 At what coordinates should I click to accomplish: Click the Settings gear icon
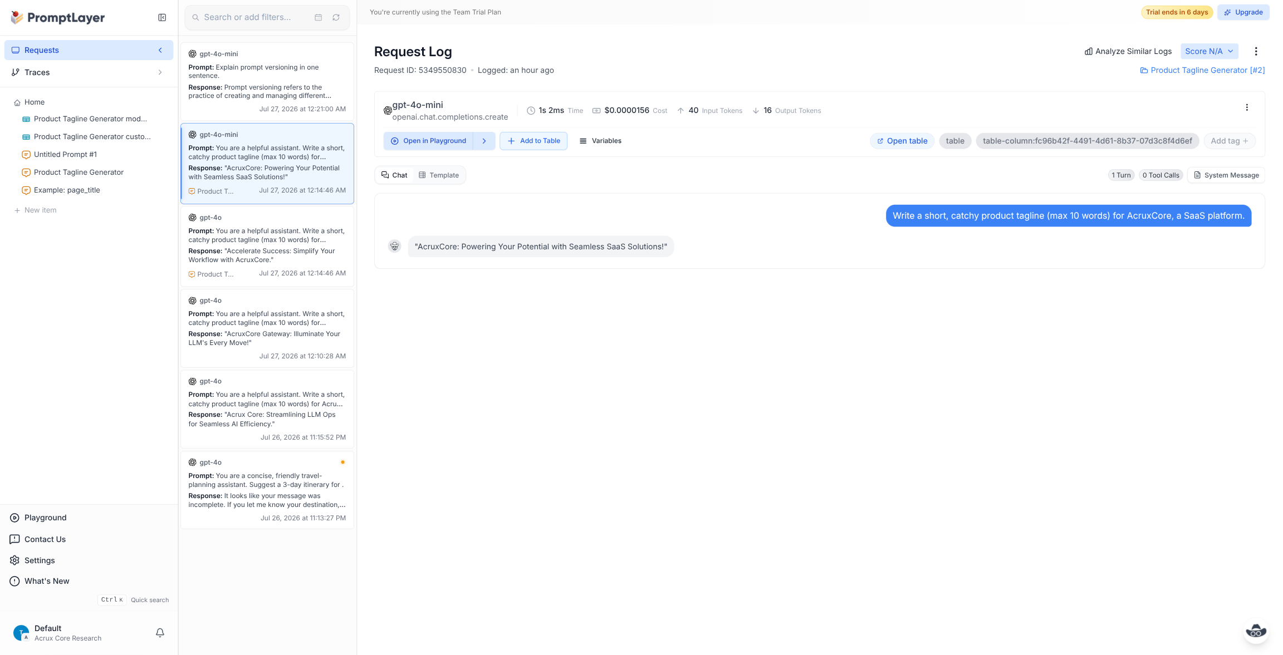pyautogui.click(x=15, y=560)
